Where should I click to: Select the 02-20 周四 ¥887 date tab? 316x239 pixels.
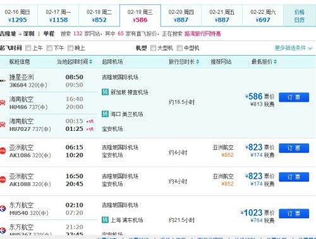(181, 16)
